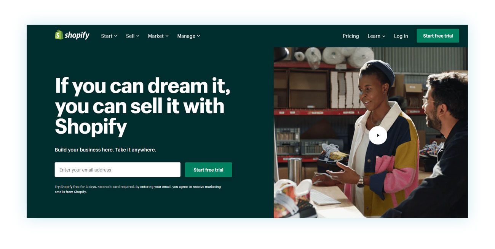Click the main headline about selling with Shopify
The image size is (495, 249).
(142, 106)
